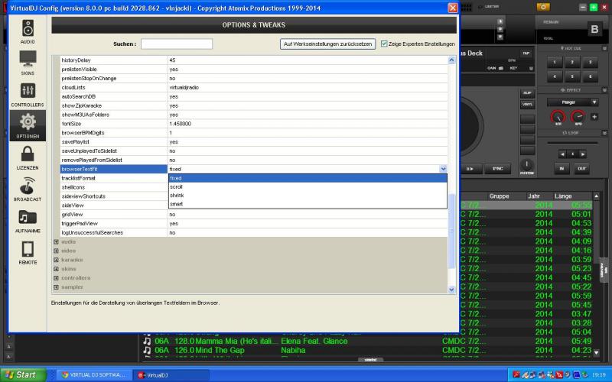Toggle the VINYL mode button

[x=527, y=104]
